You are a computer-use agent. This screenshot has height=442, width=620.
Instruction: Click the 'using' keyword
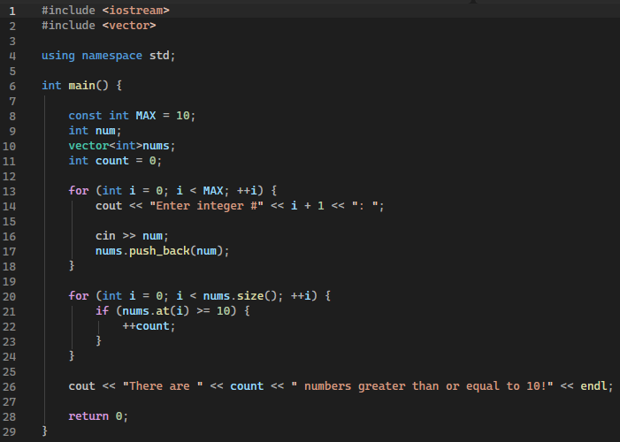coord(58,56)
